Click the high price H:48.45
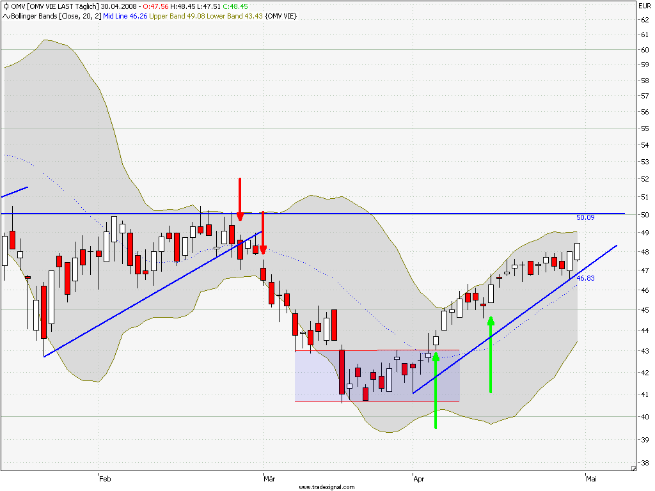 tap(182, 6)
